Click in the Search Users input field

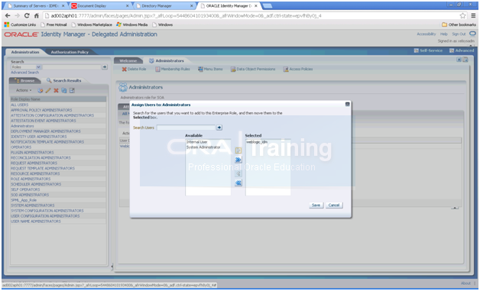click(x=186, y=128)
